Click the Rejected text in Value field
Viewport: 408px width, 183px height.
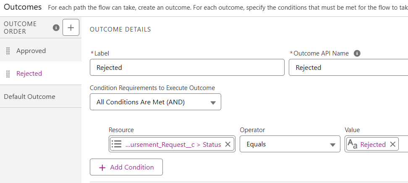[373, 144]
